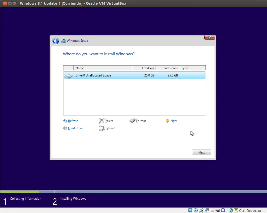Click the Installing Windows step label
The image size is (267, 213).
(x=73, y=199)
